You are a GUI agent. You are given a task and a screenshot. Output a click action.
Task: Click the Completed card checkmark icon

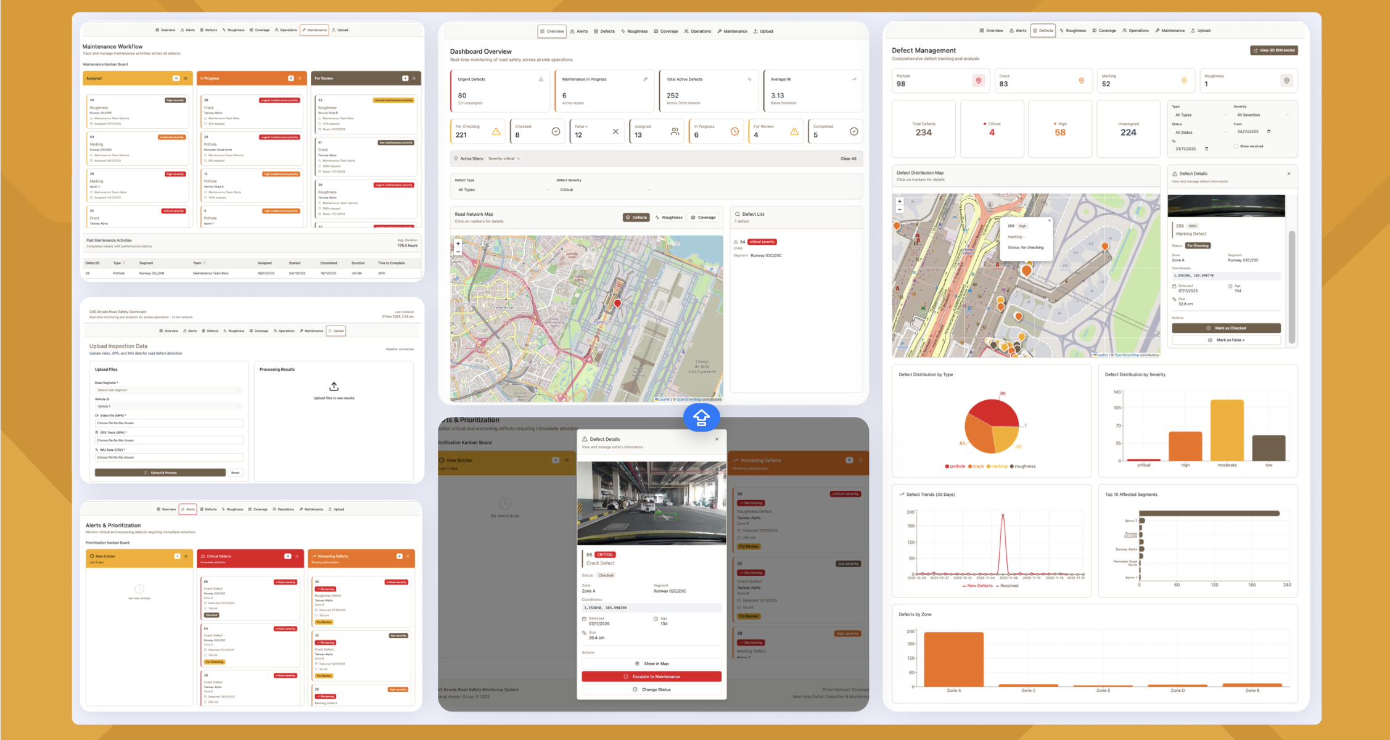(x=853, y=131)
